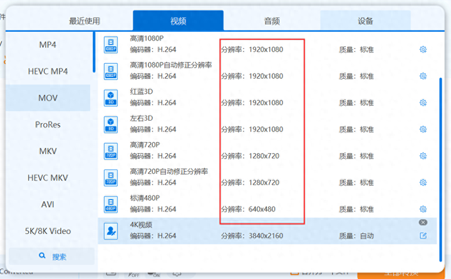Select the 红蓝3D preset title

(x=141, y=92)
